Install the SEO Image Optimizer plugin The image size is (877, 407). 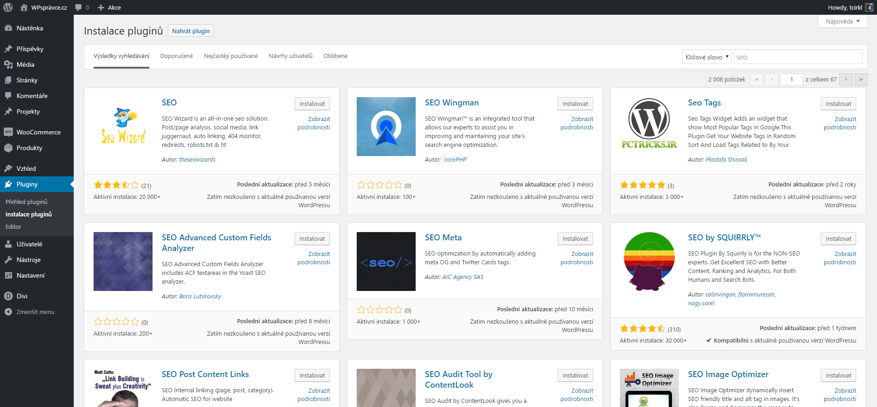click(838, 375)
